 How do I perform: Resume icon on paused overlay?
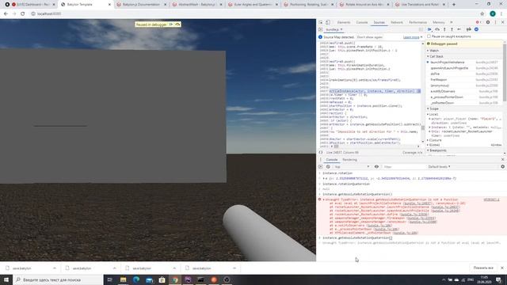coord(171,25)
